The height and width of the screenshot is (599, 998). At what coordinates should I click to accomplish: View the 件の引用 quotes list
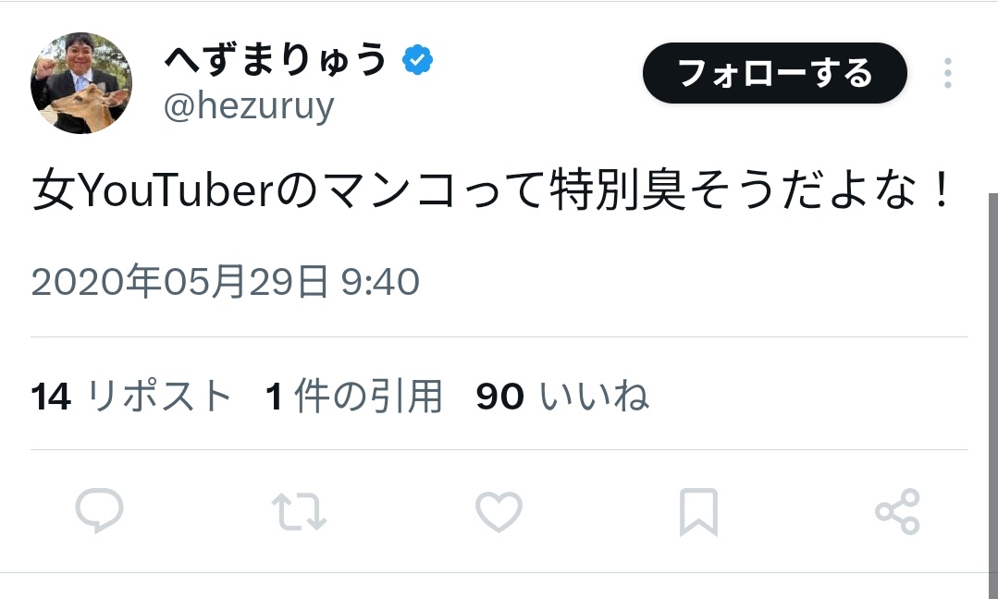tap(368, 396)
